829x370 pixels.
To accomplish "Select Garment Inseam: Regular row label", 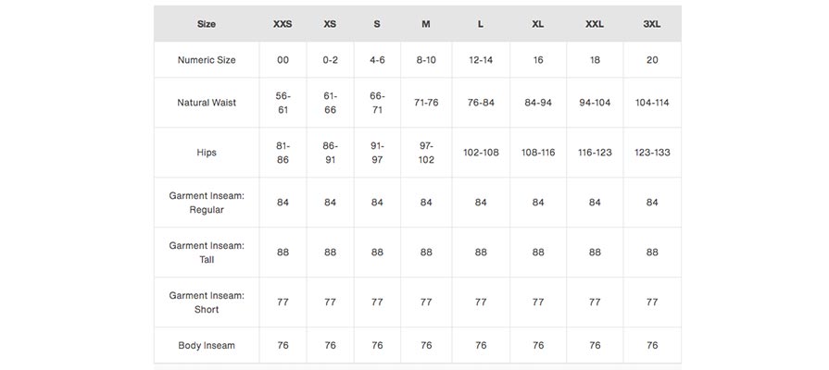I will [207, 203].
